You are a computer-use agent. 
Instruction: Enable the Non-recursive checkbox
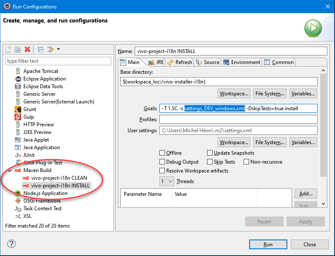(246, 162)
